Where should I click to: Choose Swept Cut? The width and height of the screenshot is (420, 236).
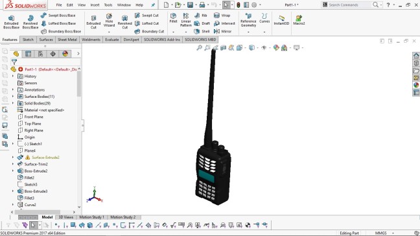[x=146, y=16]
